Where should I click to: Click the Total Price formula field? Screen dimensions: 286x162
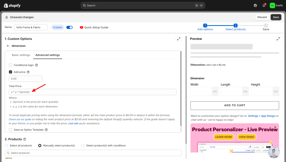92,92
